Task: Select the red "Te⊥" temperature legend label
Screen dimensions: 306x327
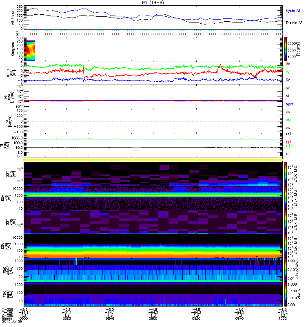Action: point(288,142)
